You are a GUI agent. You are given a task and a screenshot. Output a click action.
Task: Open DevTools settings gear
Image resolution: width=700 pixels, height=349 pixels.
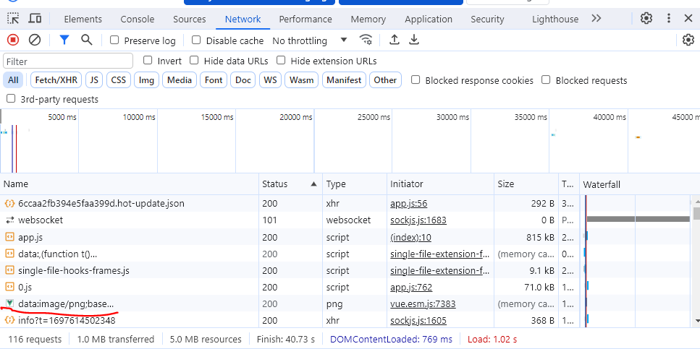tap(646, 19)
